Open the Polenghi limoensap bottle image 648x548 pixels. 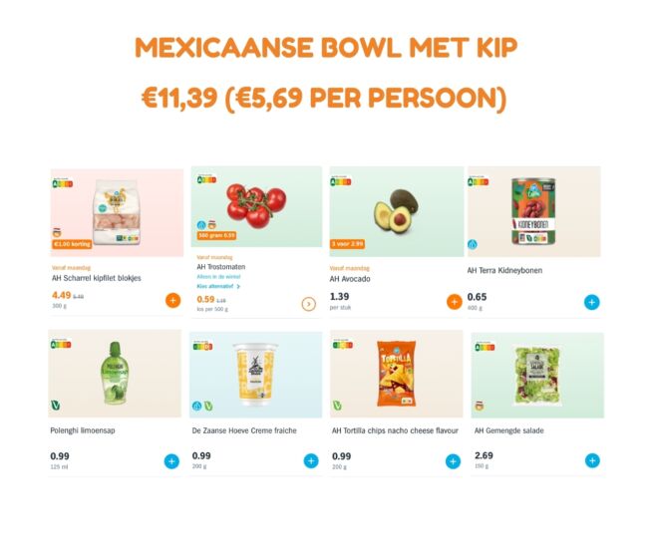(x=115, y=374)
